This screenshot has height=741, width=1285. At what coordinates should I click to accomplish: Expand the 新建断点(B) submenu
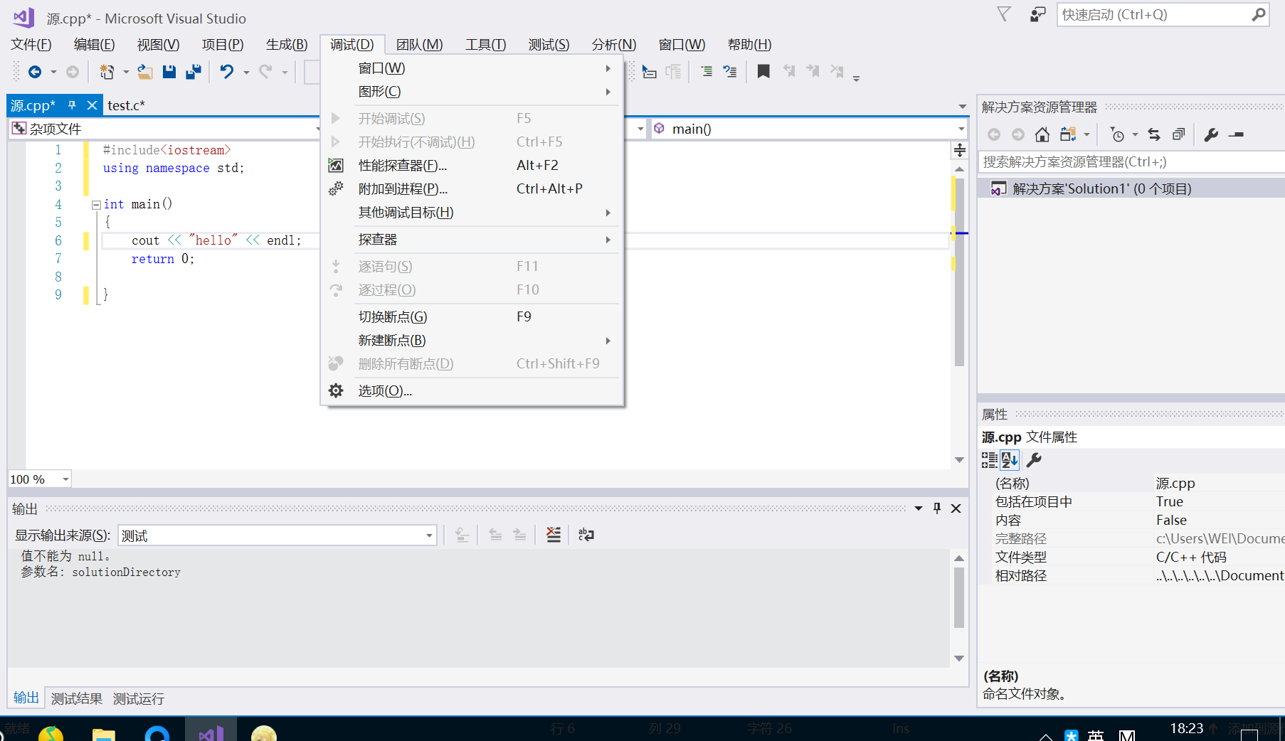tap(472, 341)
